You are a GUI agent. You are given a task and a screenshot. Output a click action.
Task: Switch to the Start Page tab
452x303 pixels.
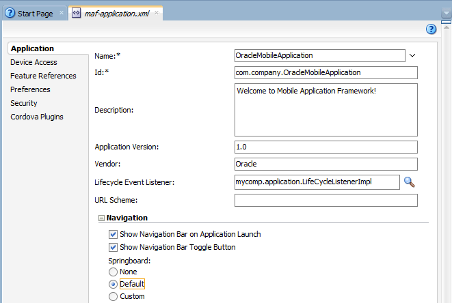tap(35, 14)
